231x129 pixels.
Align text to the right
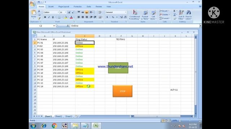click(x=87, y=17)
